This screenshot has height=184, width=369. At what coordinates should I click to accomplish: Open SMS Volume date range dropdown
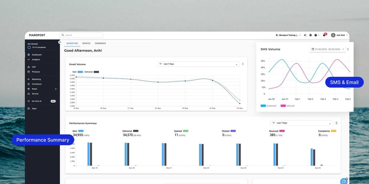[x=328, y=49]
